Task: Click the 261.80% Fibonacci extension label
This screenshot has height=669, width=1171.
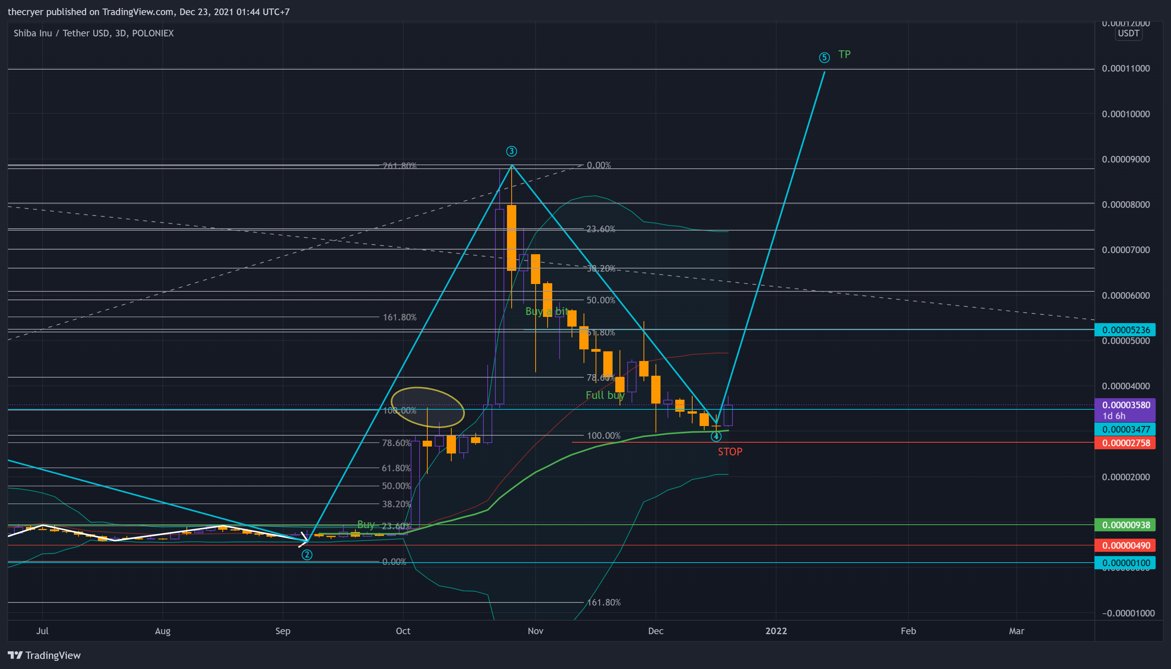Action: click(x=399, y=166)
